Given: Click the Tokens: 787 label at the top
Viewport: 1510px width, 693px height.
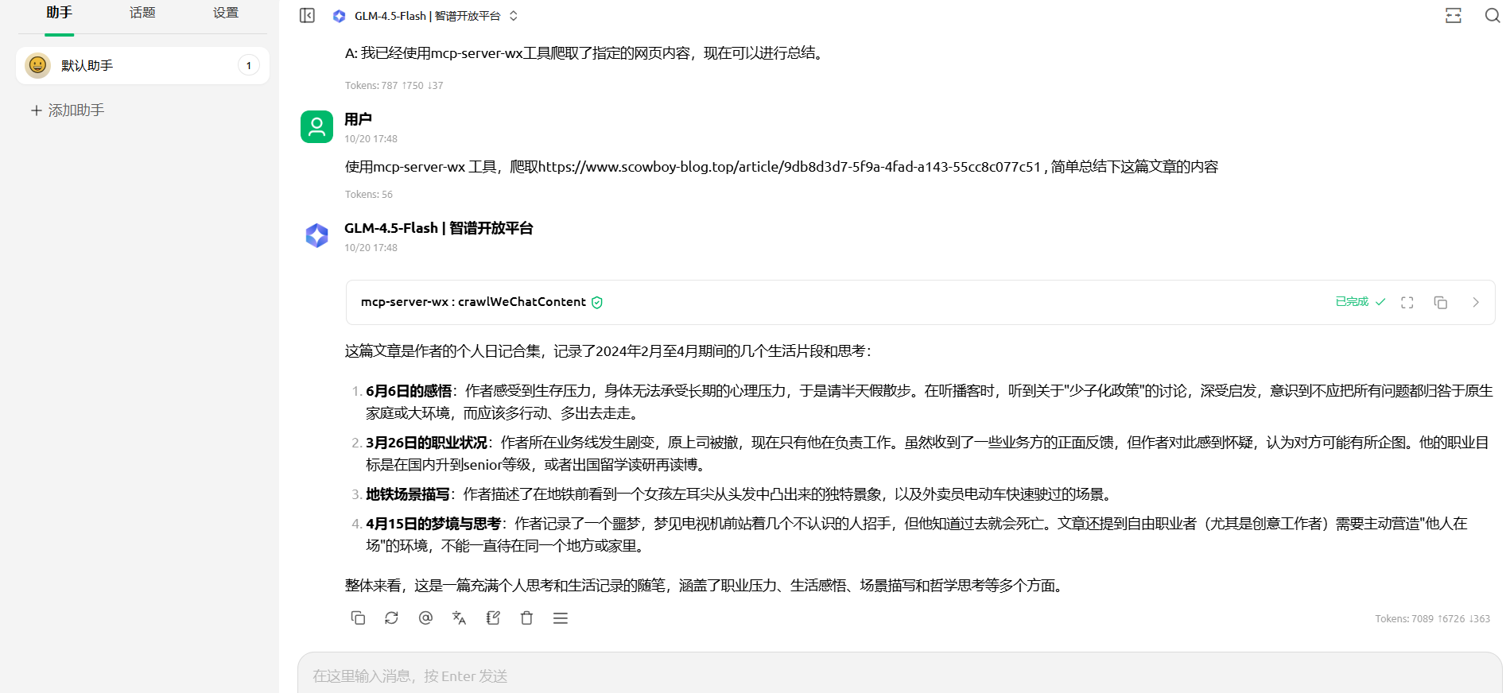Looking at the screenshot, I should coord(394,86).
